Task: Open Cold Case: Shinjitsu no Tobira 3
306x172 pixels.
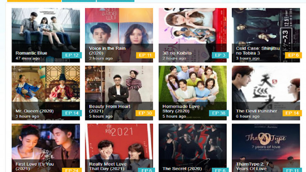Action: pos(258,51)
